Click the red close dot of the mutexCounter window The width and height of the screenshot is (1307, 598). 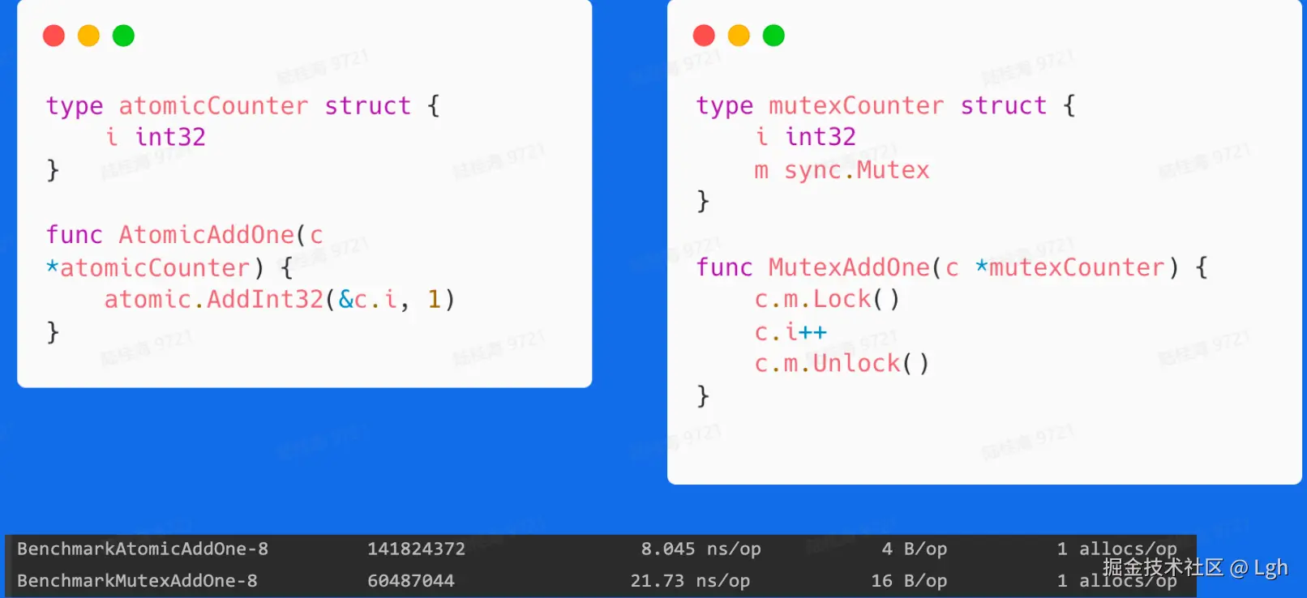(x=704, y=36)
